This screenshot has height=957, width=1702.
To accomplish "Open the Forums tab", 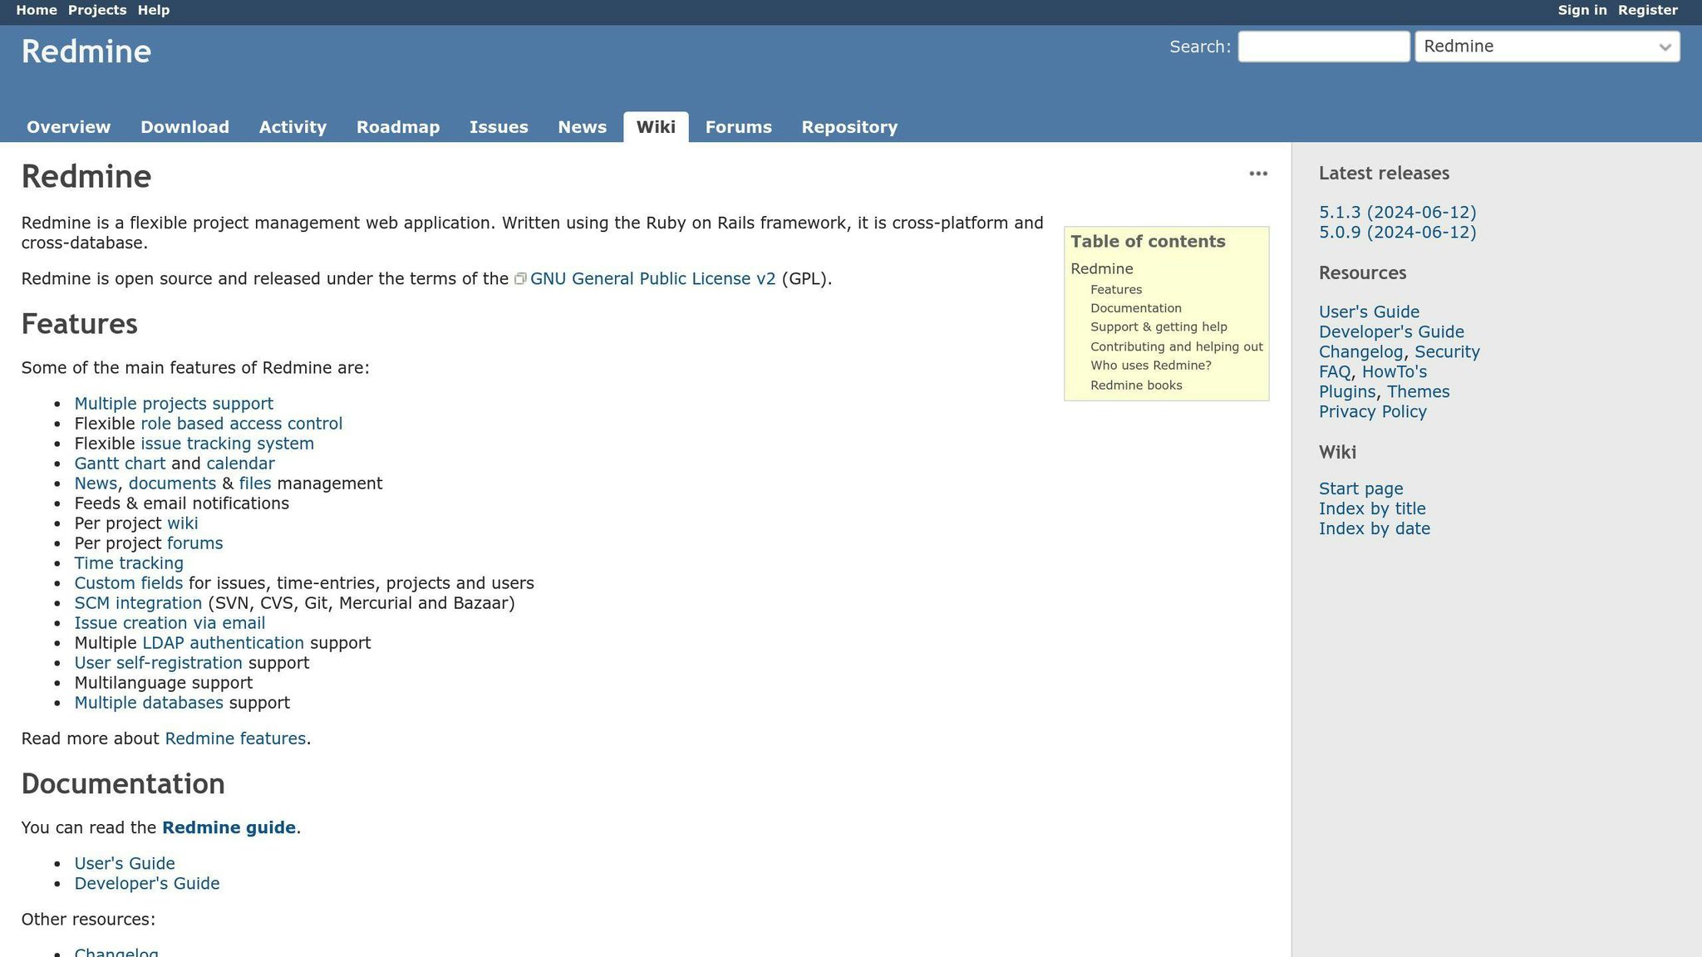I will [738, 127].
